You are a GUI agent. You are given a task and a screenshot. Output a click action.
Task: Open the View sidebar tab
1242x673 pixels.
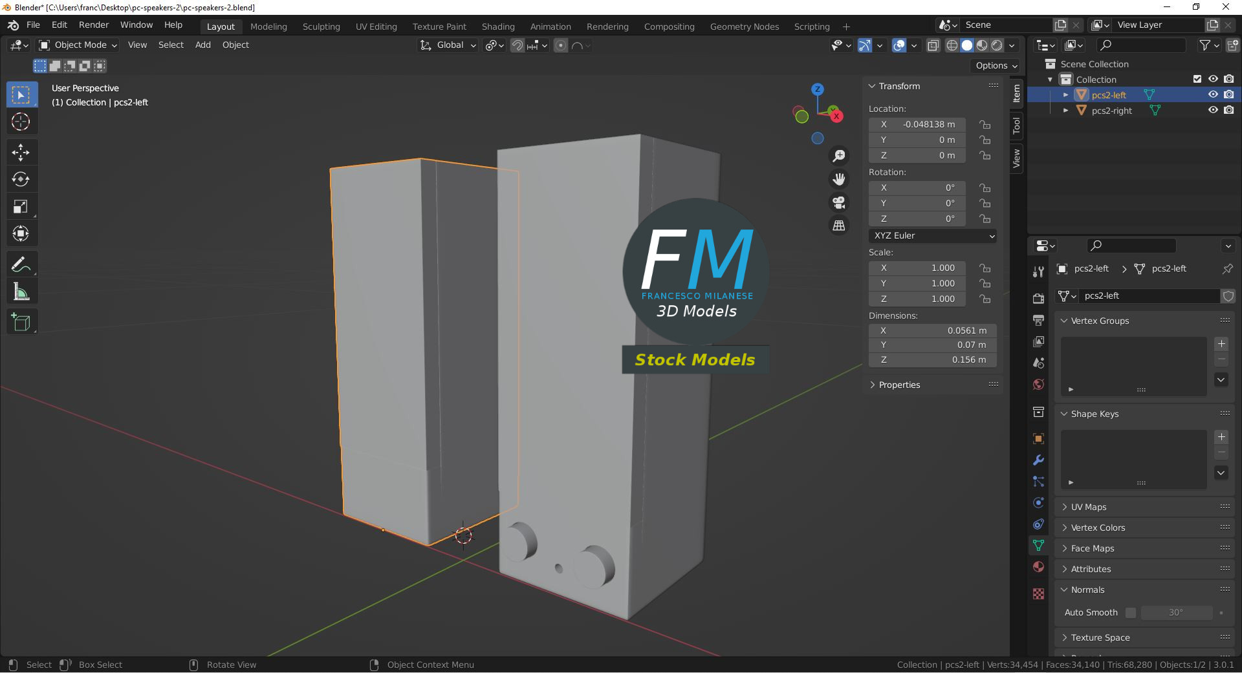tap(1016, 158)
